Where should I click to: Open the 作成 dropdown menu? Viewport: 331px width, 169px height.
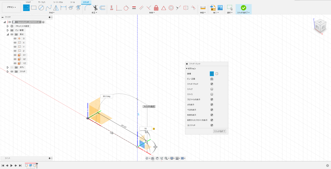tap(52, 13)
